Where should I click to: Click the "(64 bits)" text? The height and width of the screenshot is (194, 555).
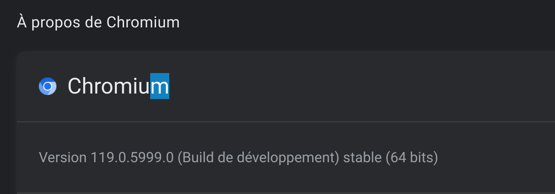click(411, 158)
